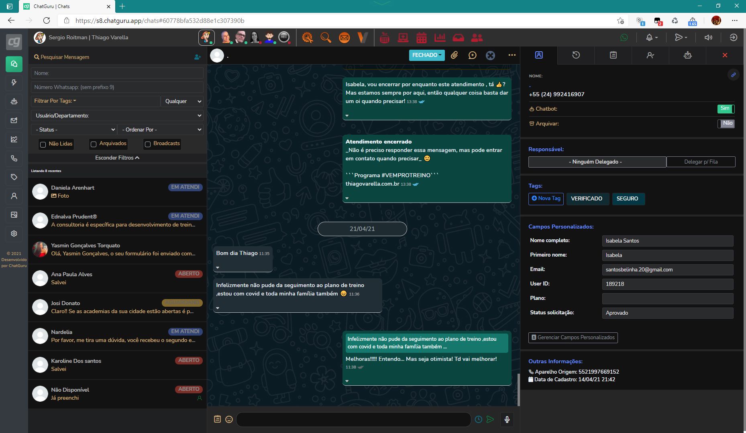Image resolution: width=746 pixels, height=433 pixels.
Task: Open the three-dot chat options menu
Action: coord(512,55)
